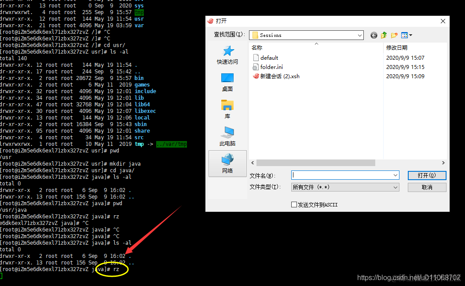The height and width of the screenshot is (286, 465).
Task: Click the back navigation icon in Open dialog
Action: pyautogui.click(x=373, y=35)
